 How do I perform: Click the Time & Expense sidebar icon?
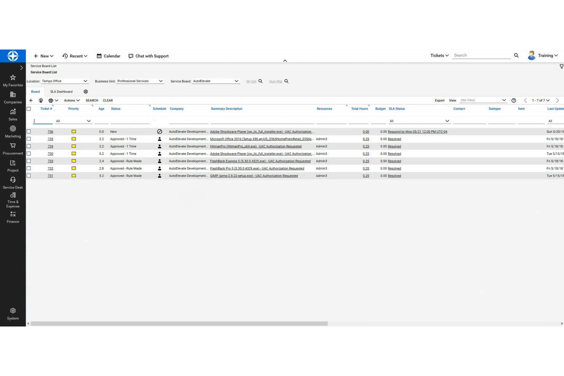[13, 195]
